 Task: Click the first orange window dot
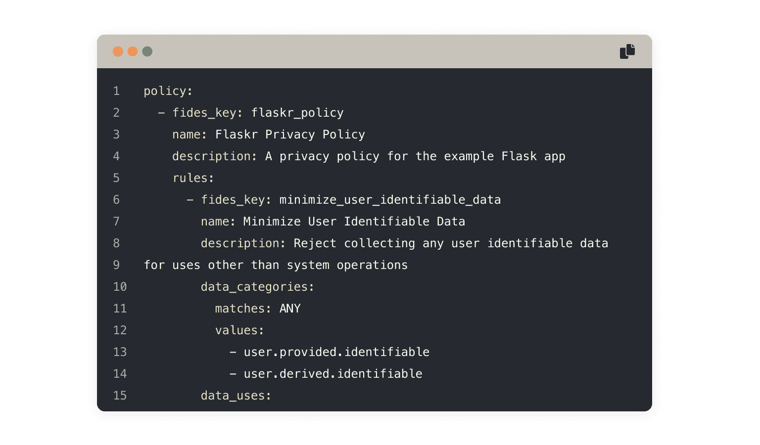(x=118, y=51)
